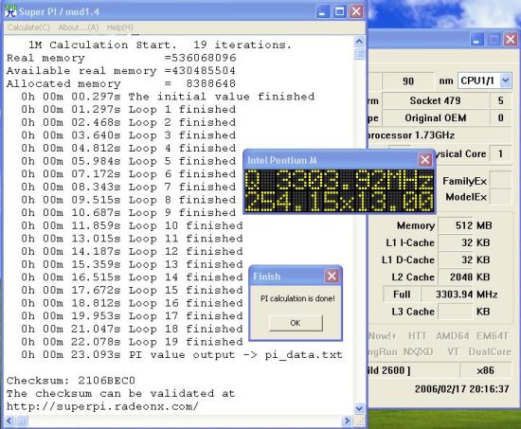521x429 pixels.
Task: Click the 90 nm process field
Action: (408, 80)
